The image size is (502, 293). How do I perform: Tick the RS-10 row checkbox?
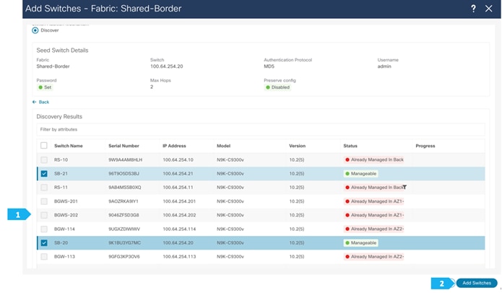point(44,159)
